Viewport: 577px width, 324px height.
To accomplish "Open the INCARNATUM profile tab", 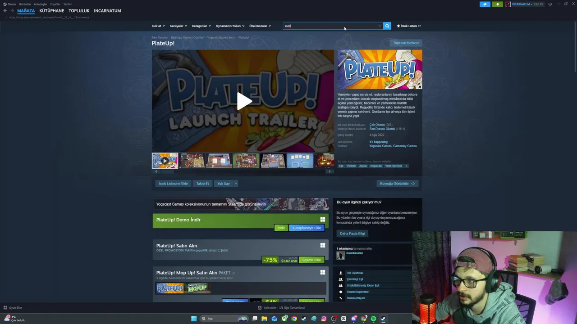I will click(x=107, y=11).
